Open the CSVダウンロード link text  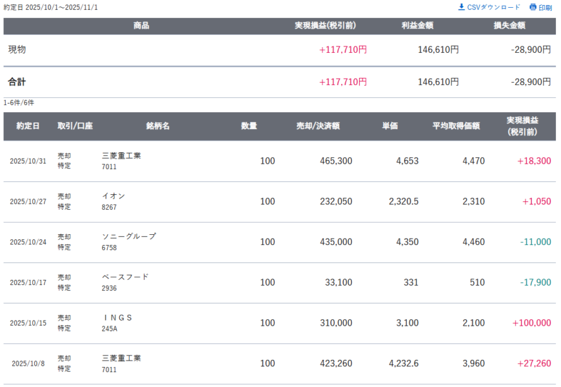click(x=493, y=7)
